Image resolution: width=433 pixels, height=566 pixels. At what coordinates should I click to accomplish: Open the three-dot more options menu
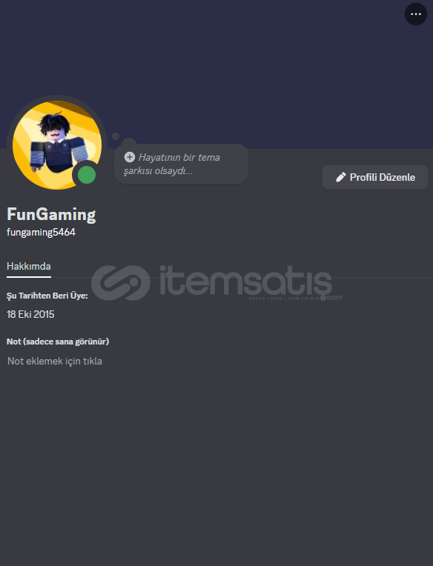click(416, 14)
